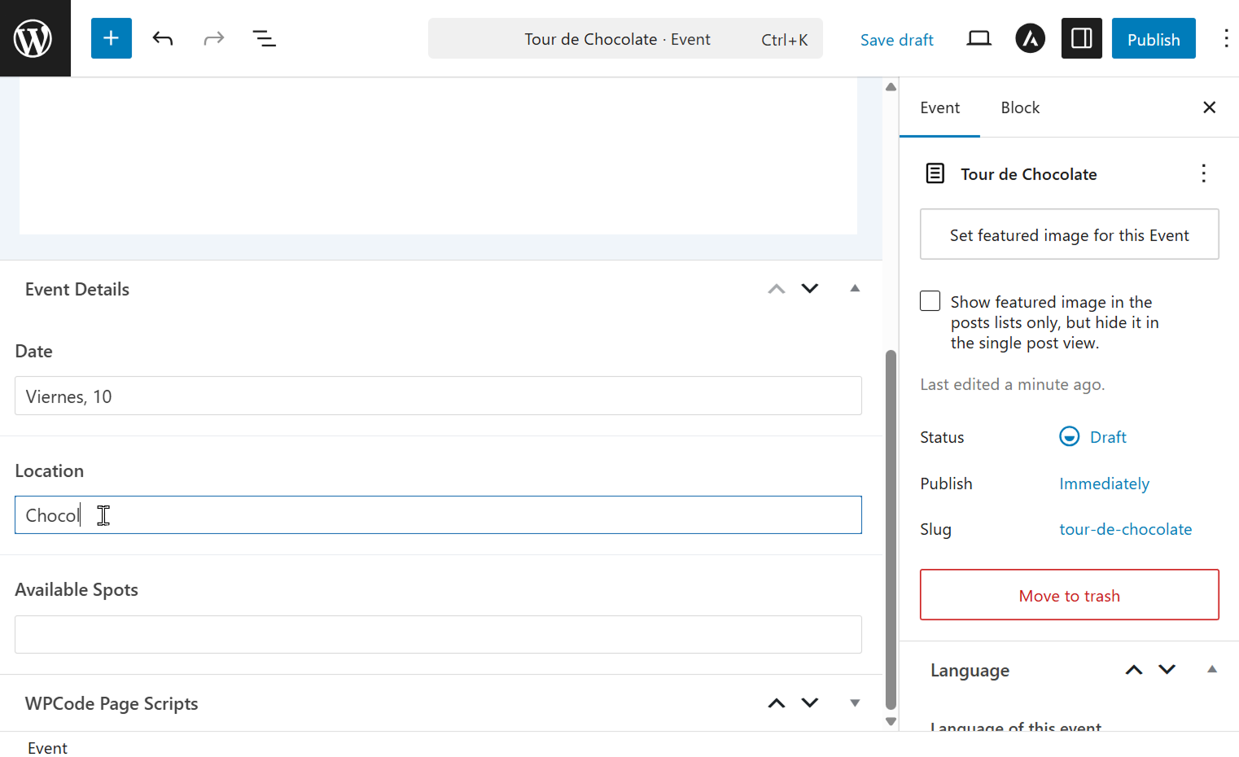
Task: Expand the WPCode Page Scripts panel
Action: click(x=855, y=703)
